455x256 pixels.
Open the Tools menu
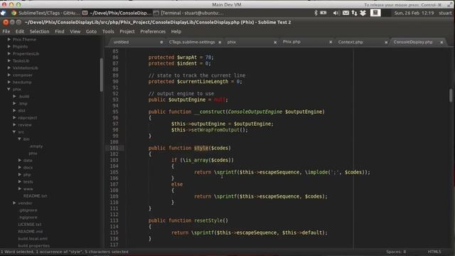coord(108,31)
